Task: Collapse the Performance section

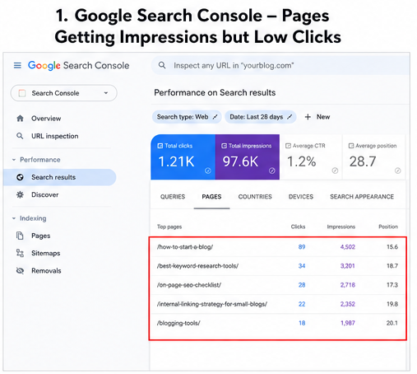Action: 14,160
